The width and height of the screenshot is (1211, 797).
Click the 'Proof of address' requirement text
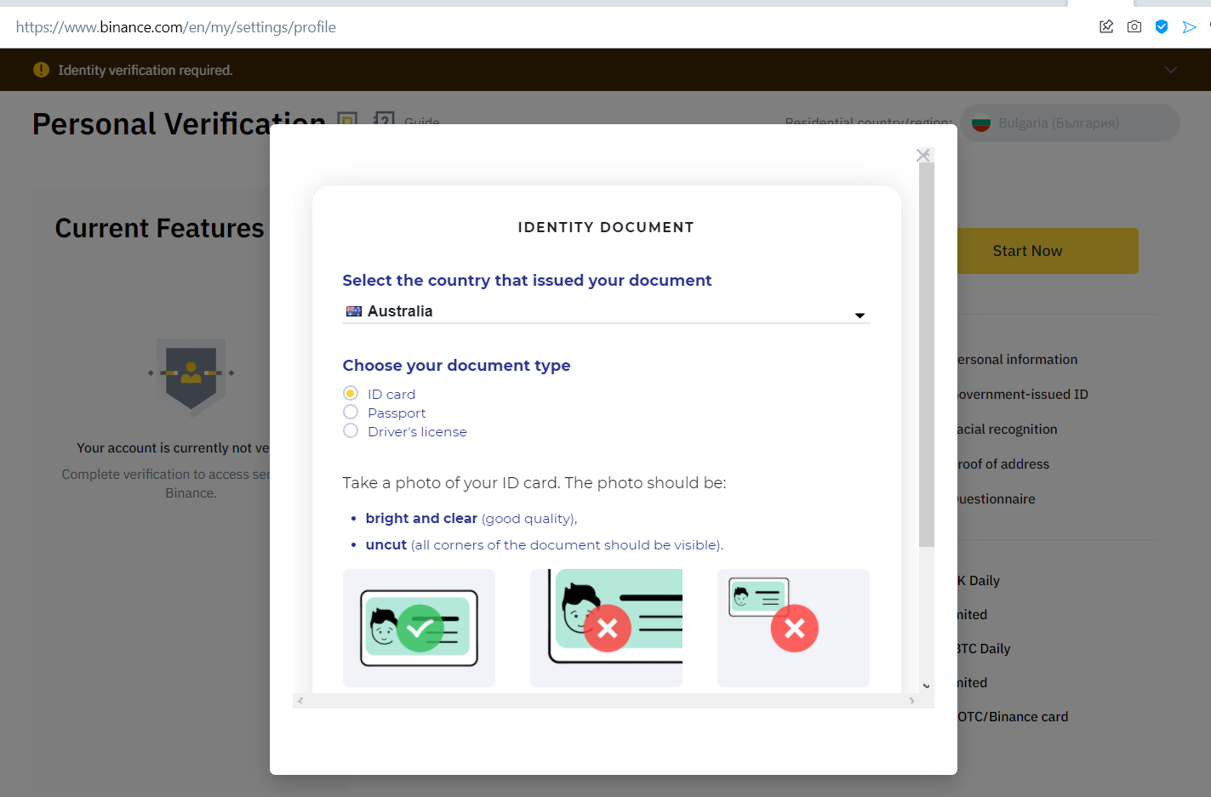click(1003, 464)
